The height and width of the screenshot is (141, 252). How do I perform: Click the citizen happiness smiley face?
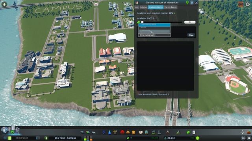[x=198, y=138]
